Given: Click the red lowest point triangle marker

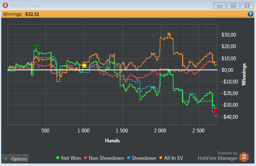Looking at the screenshot, I should tap(215, 112).
